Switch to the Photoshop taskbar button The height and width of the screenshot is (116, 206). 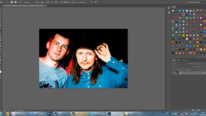pos(115,114)
